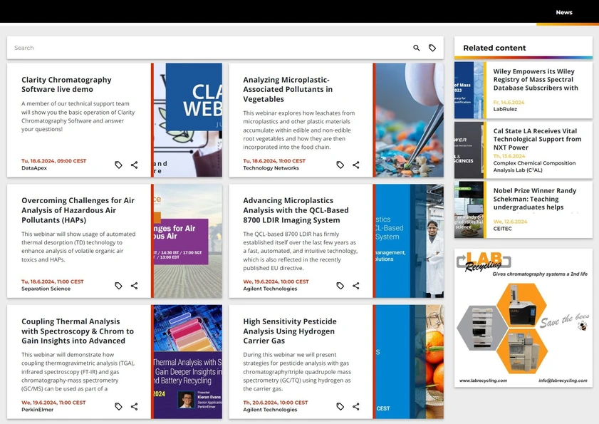The height and width of the screenshot is (424, 599).
Task: Click Clarity webinar thumbnail image
Action: coord(187,120)
